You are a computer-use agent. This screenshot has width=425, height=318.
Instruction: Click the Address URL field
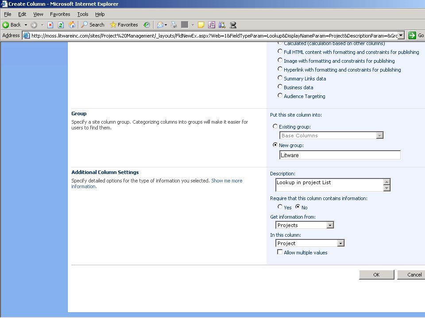pyautogui.click(x=214, y=35)
